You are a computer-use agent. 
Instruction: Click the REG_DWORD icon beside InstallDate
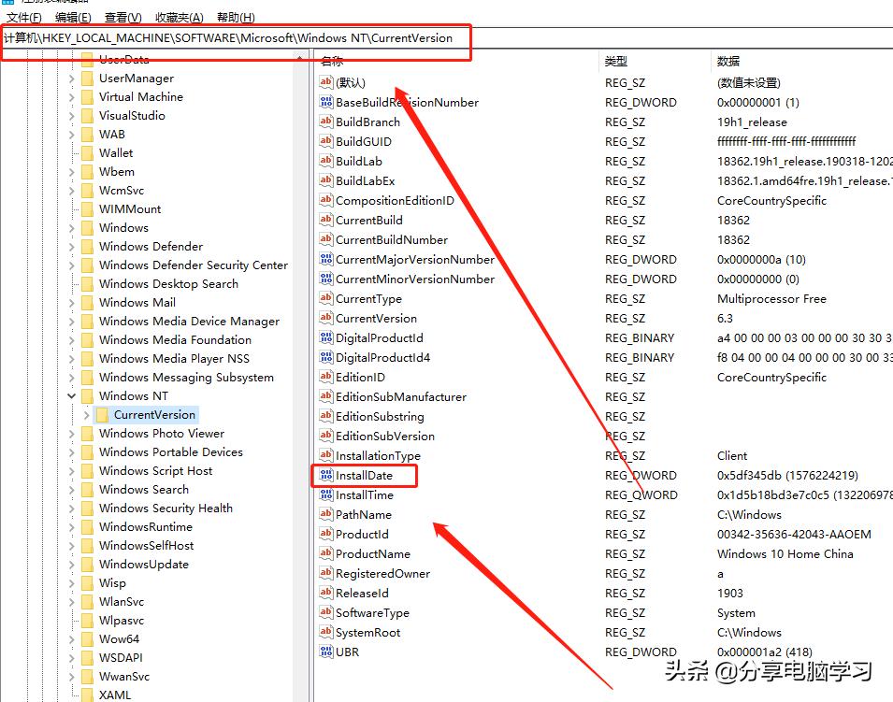click(x=326, y=475)
